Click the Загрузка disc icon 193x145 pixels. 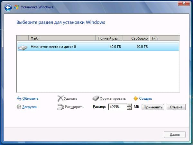19,107
